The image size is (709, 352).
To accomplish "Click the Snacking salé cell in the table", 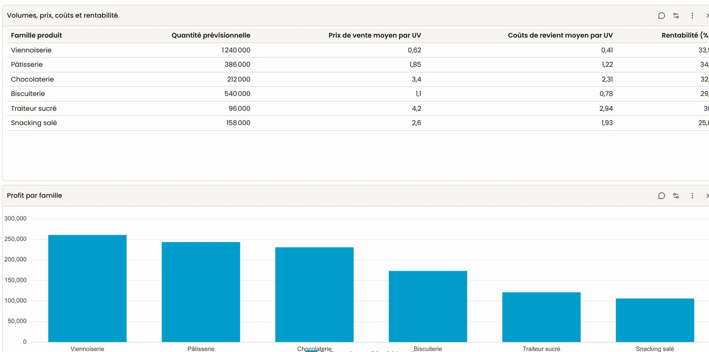I will 34,123.
